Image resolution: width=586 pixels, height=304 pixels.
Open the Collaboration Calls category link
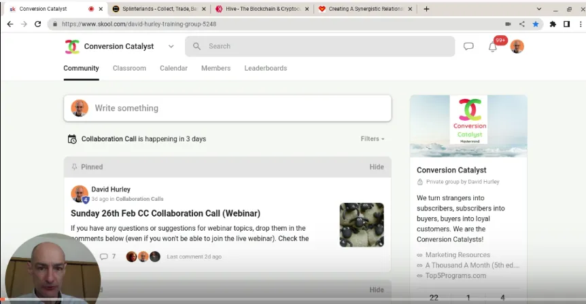[139, 199]
